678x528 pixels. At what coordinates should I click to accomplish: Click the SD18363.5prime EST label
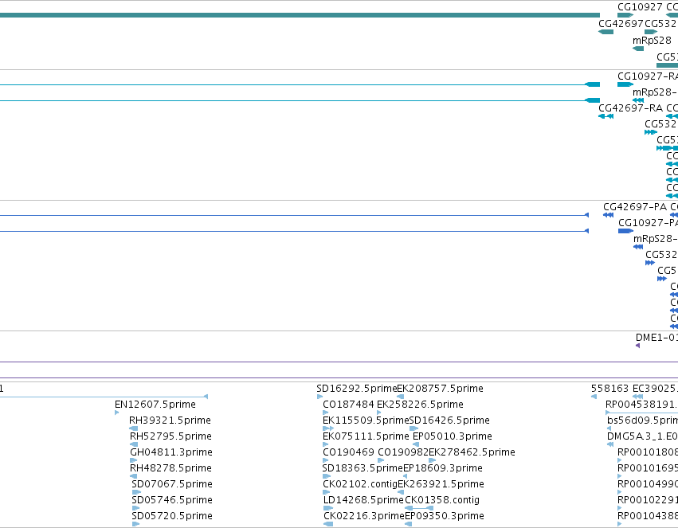click(x=363, y=469)
